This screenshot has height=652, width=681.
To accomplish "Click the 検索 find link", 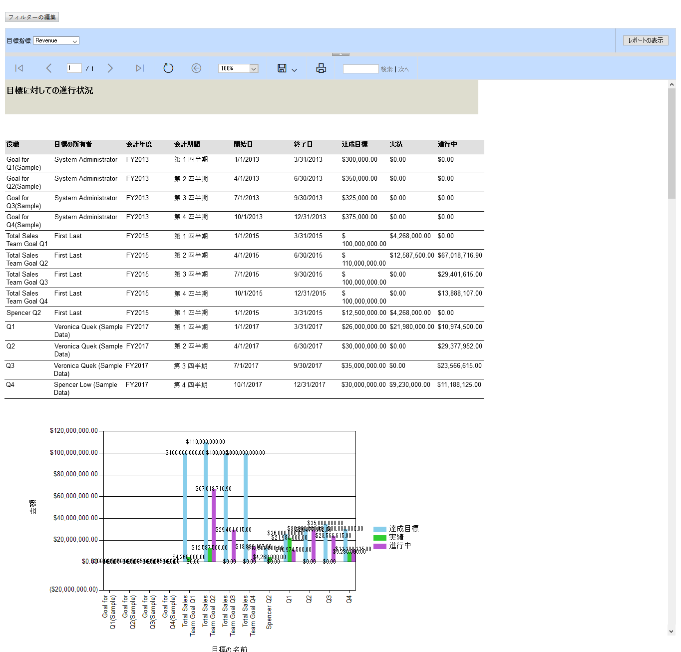I will [x=386, y=69].
